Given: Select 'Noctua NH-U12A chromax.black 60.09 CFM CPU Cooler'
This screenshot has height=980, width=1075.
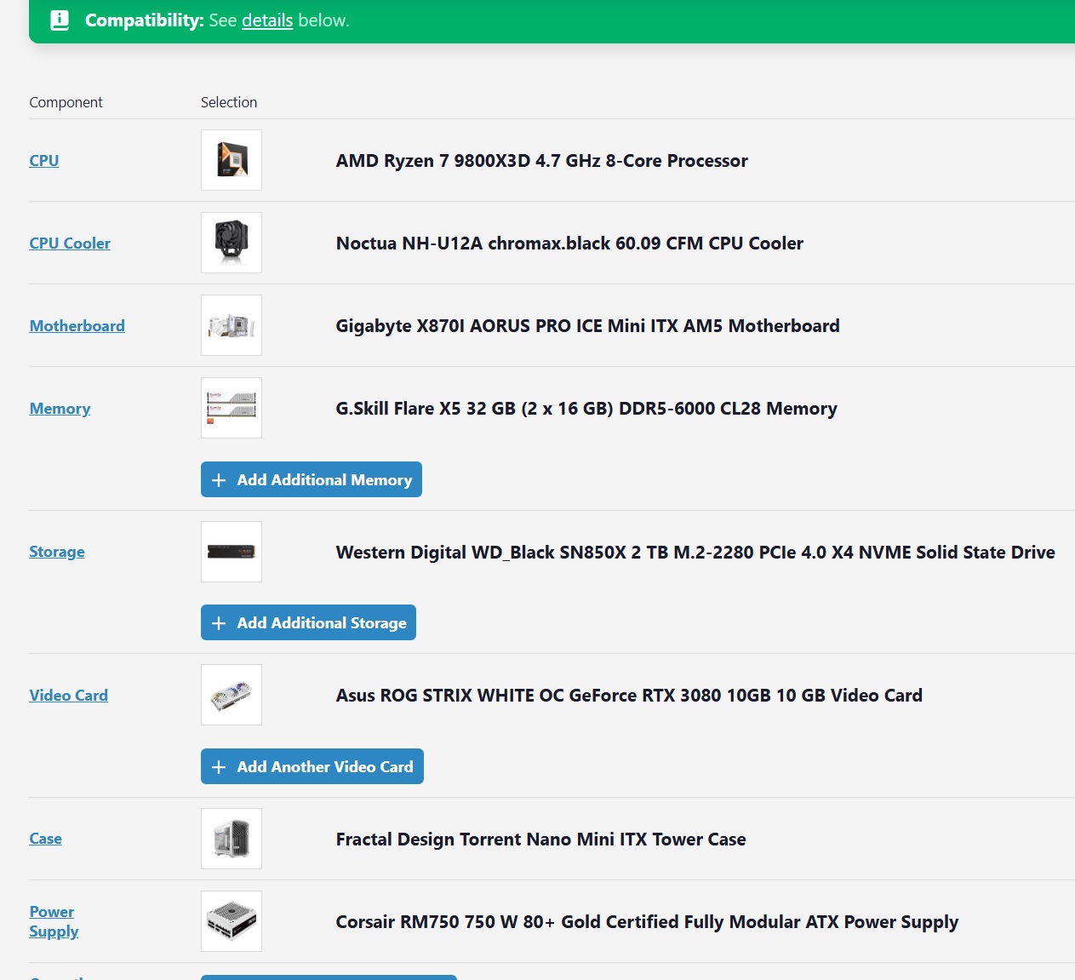Looking at the screenshot, I should point(569,244).
